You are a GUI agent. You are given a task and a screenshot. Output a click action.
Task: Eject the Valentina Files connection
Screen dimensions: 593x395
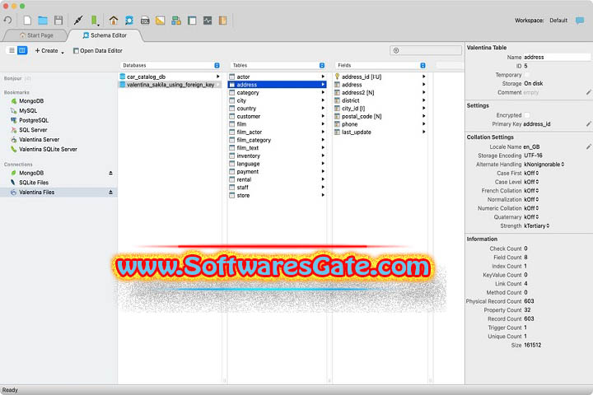111,192
